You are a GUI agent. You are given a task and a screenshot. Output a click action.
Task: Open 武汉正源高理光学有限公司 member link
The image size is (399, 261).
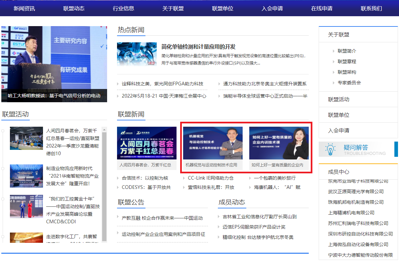[x=356, y=192]
